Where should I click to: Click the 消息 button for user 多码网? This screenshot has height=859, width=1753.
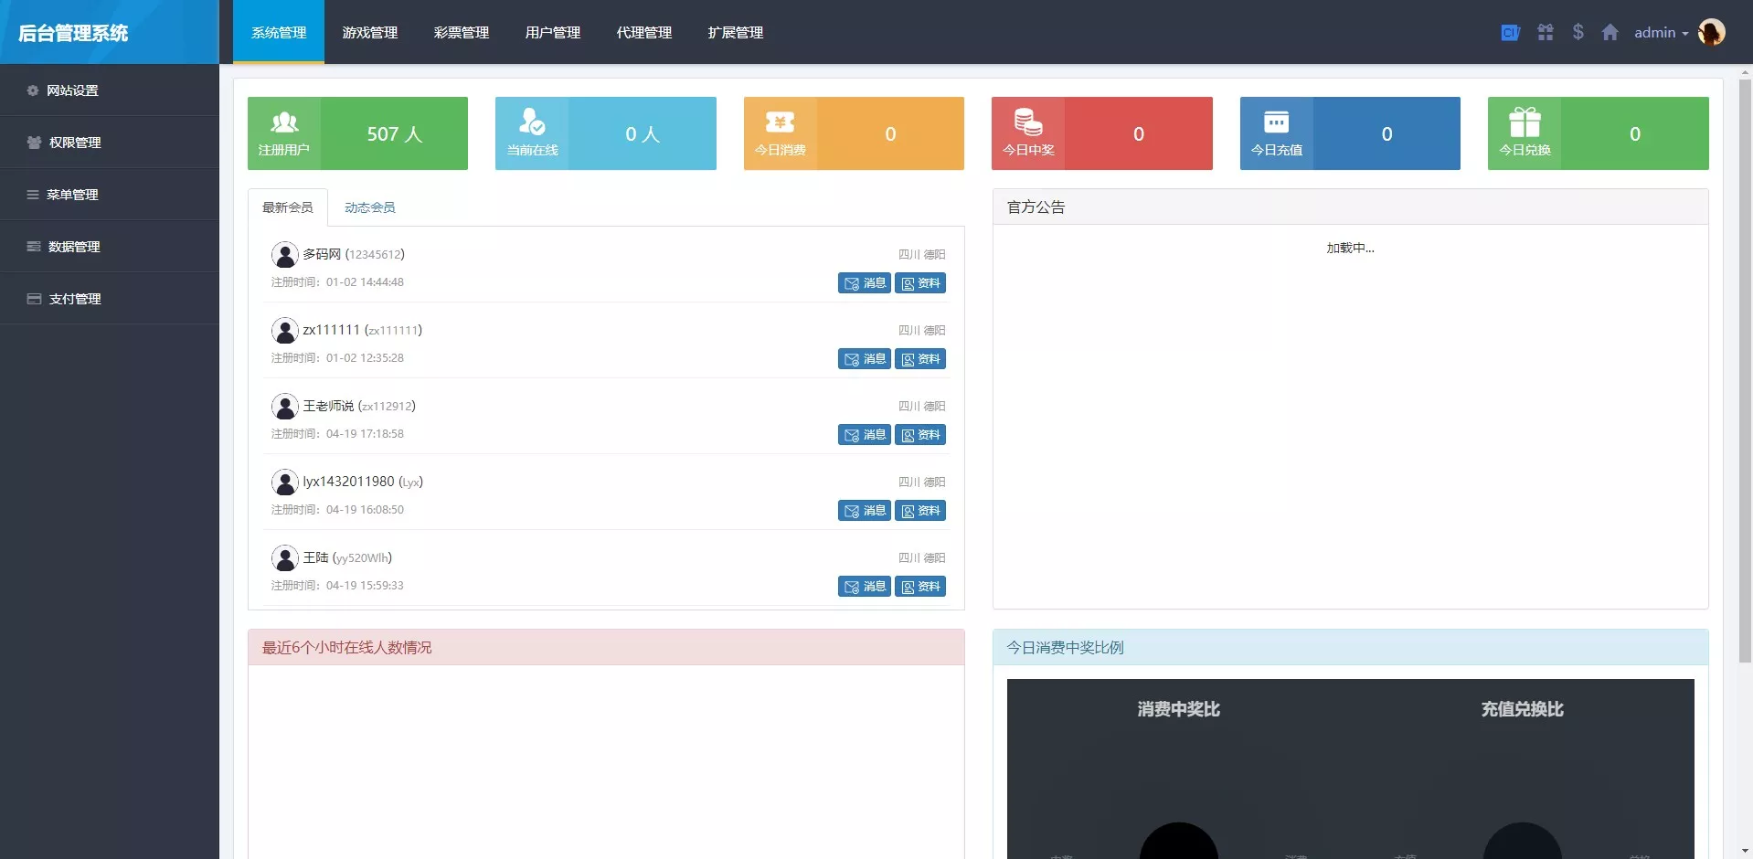click(x=864, y=282)
